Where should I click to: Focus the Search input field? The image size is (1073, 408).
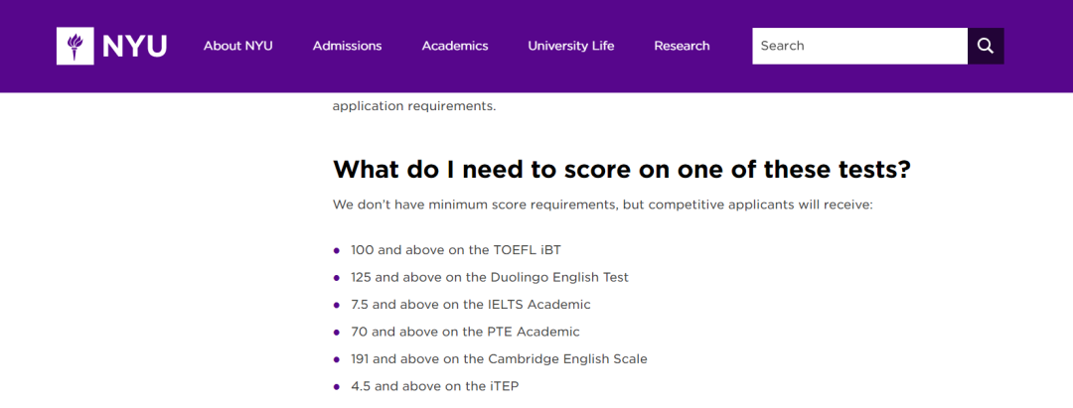pyautogui.click(x=859, y=46)
